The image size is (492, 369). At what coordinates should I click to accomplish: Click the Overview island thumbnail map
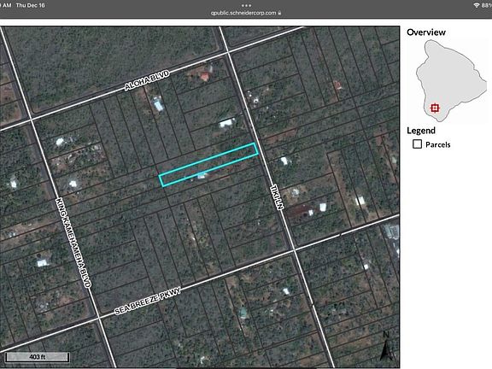tap(451, 81)
